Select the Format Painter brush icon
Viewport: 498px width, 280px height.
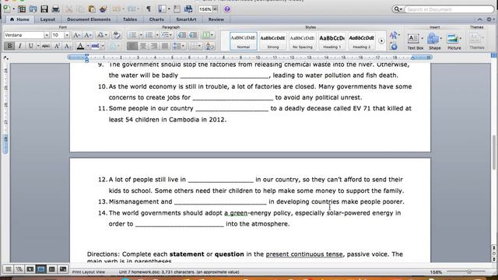pyautogui.click(x=103, y=9)
